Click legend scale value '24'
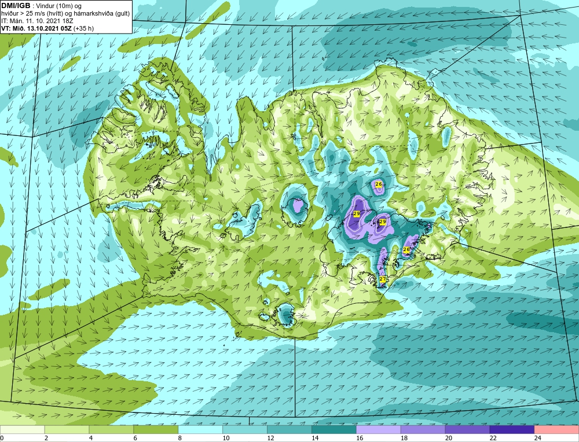This screenshot has height=442, width=579. point(538,438)
